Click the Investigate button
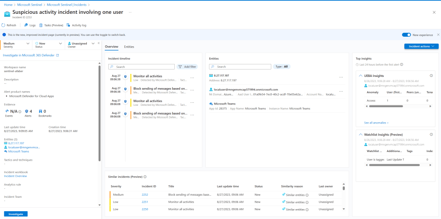Screen dimensions: 441x219 (16, 214)
